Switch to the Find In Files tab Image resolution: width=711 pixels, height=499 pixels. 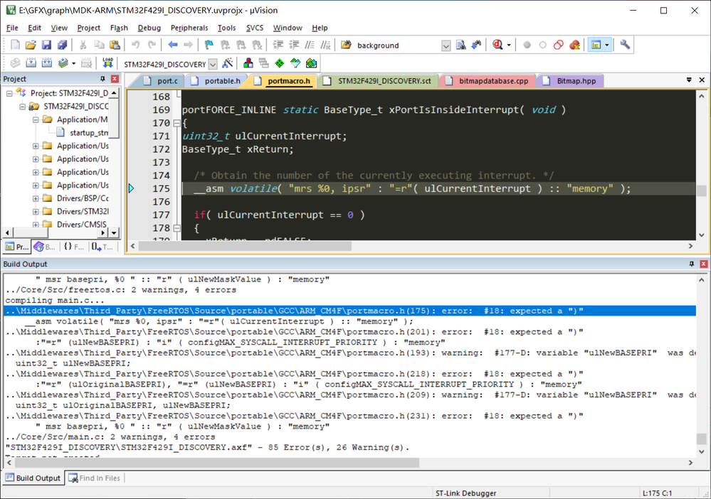95,478
